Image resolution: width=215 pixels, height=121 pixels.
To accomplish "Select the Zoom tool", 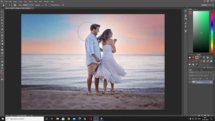I will [x=2, y=68].
